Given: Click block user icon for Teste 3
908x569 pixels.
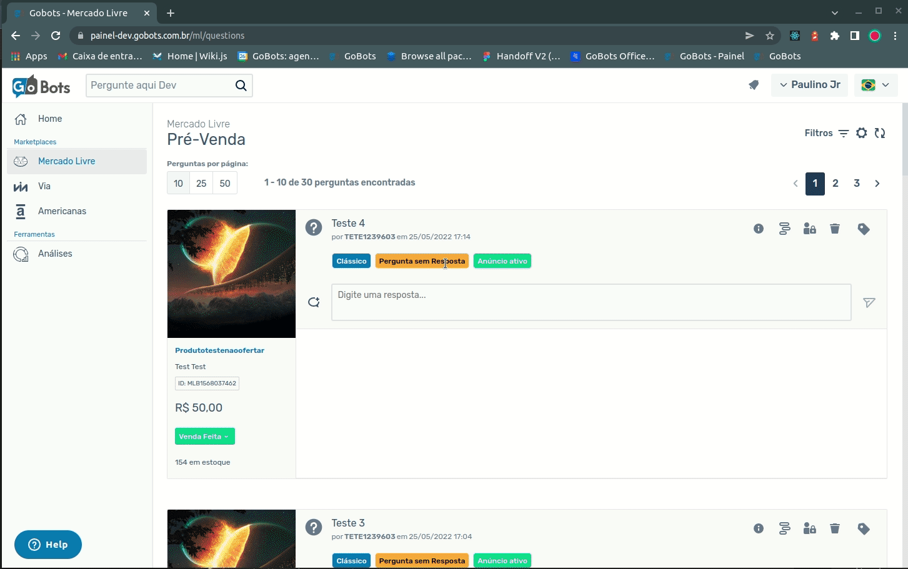Looking at the screenshot, I should pos(810,528).
